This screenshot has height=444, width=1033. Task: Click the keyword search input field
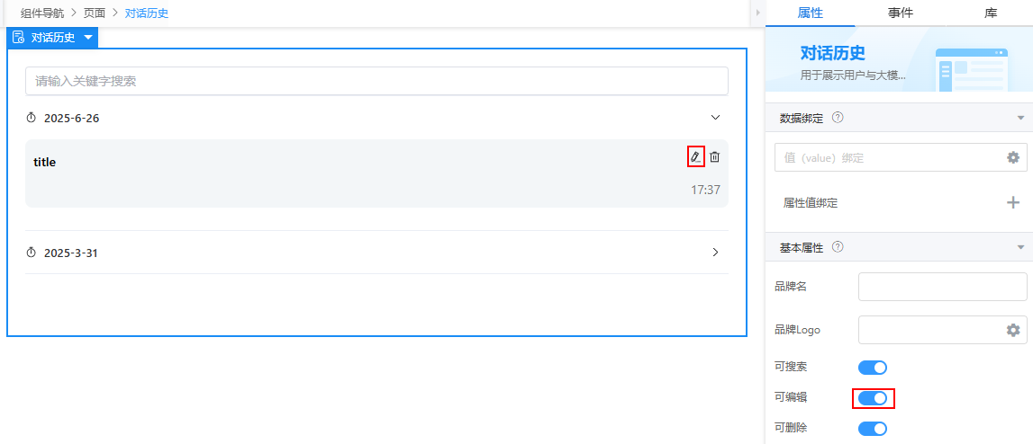pos(376,81)
